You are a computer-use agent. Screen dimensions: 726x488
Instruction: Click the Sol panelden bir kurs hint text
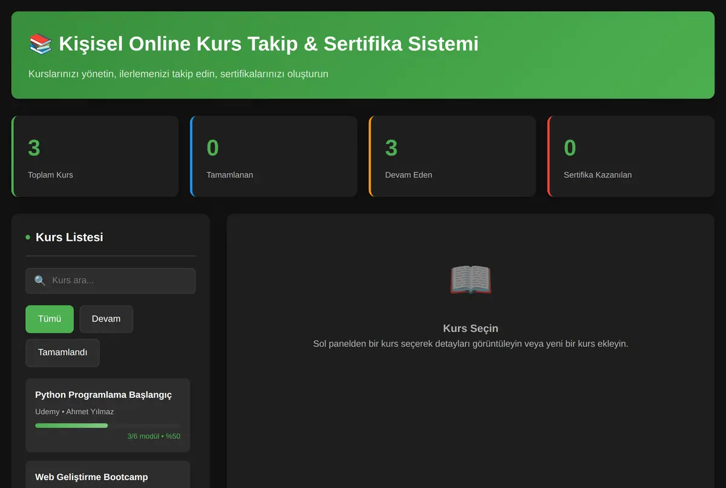coord(471,344)
